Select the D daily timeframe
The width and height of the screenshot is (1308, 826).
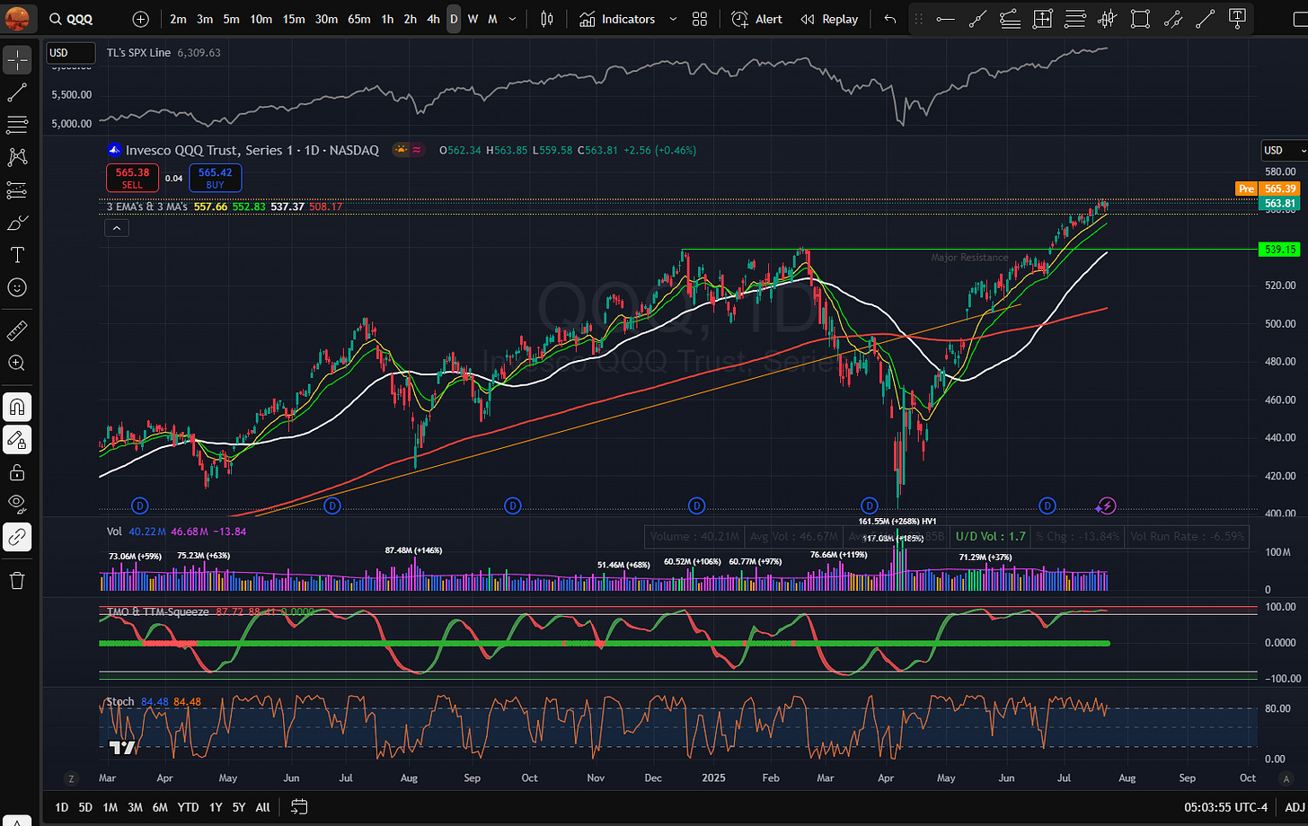pyautogui.click(x=454, y=19)
